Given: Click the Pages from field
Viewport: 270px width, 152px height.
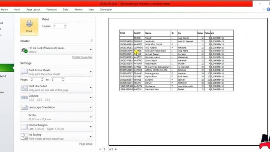Looking at the screenshot, I should pos(35,80).
